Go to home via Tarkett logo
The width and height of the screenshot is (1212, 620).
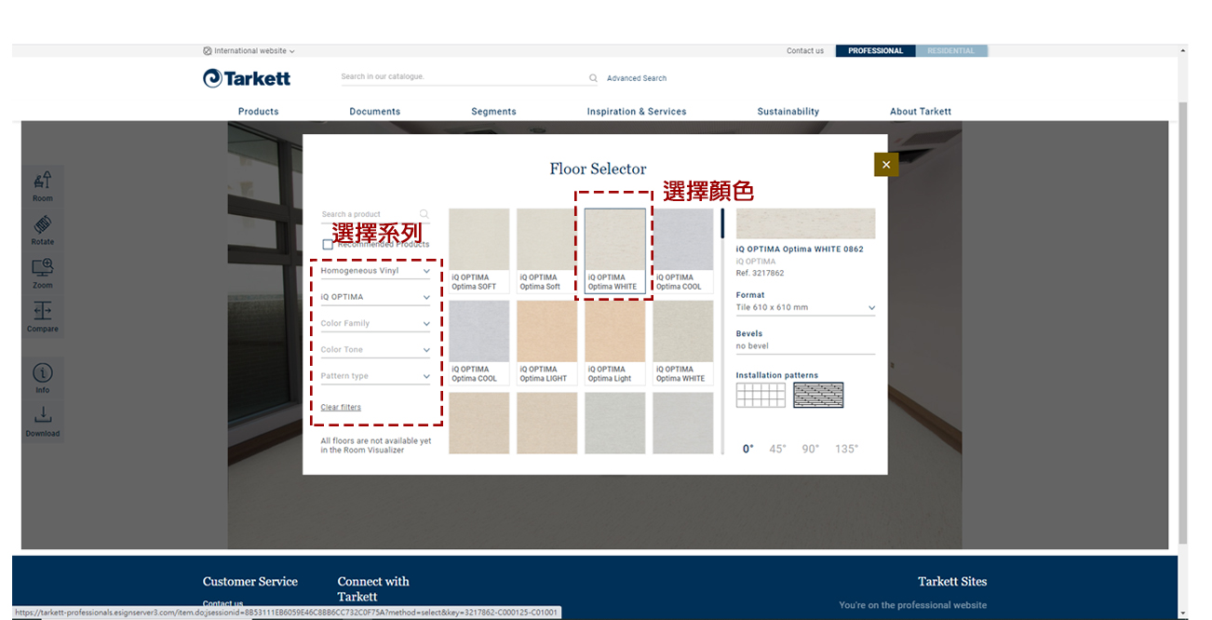(x=247, y=78)
